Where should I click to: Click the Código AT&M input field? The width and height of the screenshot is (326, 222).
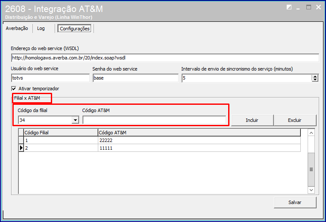(x=154, y=120)
